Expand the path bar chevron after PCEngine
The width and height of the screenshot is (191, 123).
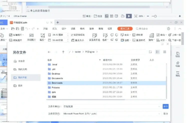pyautogui.click(x=97, y=52)
